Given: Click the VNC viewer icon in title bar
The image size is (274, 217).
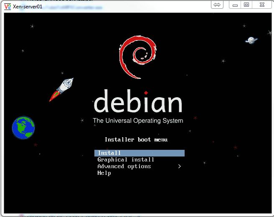Looking at the screenshot, I should pyautogui.click(x=7, y=6).
